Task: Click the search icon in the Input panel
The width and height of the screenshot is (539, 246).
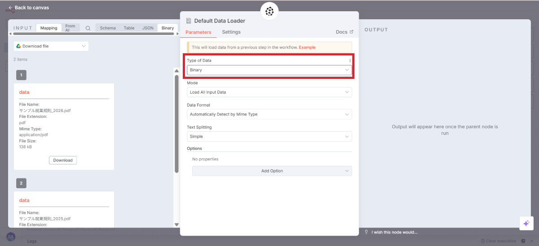Action: (x=88, y=28)
